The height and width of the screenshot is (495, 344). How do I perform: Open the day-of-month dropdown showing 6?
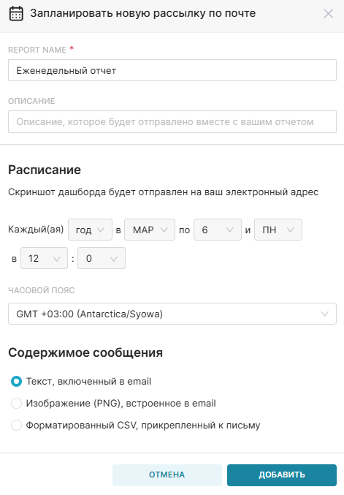pyautogui.click(x=218, y=230)
